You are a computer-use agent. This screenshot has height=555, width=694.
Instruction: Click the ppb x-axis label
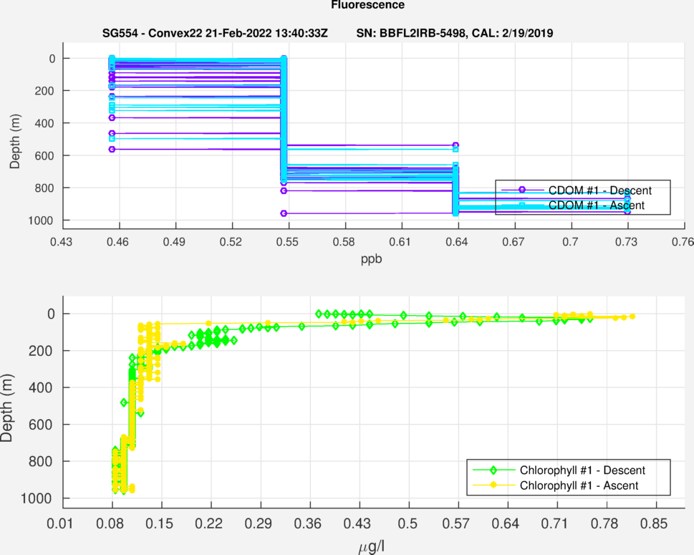coord(371,259)
